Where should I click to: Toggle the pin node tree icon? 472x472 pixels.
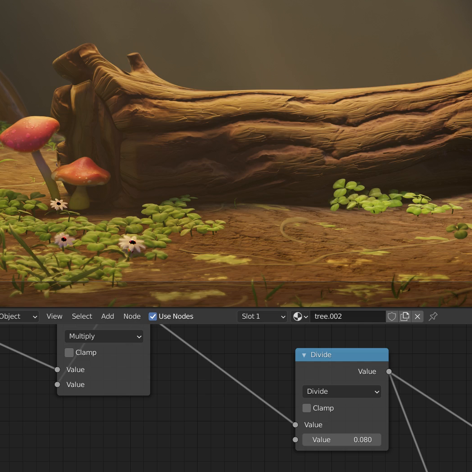[x=433, y=316]
